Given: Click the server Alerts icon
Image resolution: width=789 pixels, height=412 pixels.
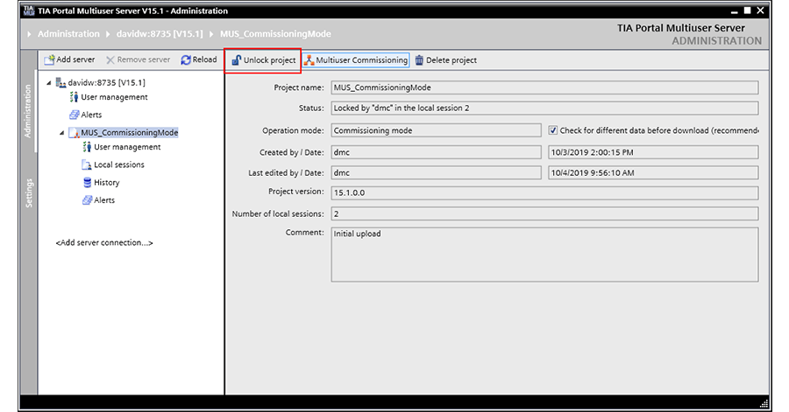Looking at the screenshot, I should point(74,115).
